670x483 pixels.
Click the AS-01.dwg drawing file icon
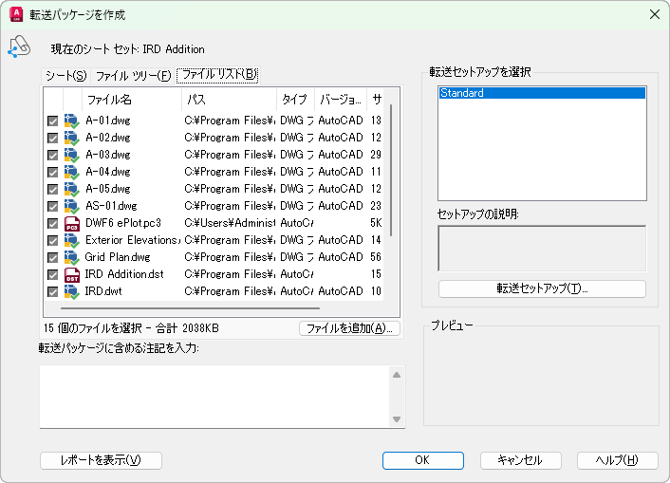[x=71, y=206]
